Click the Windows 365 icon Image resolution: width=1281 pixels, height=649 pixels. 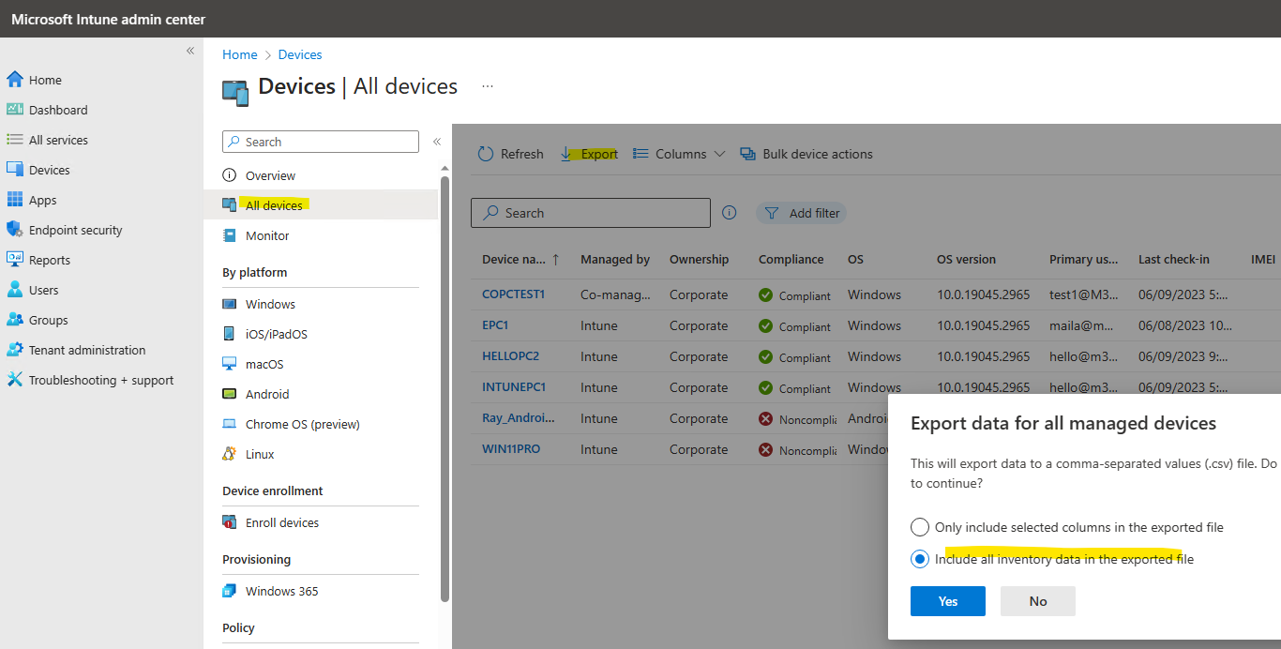230,591
